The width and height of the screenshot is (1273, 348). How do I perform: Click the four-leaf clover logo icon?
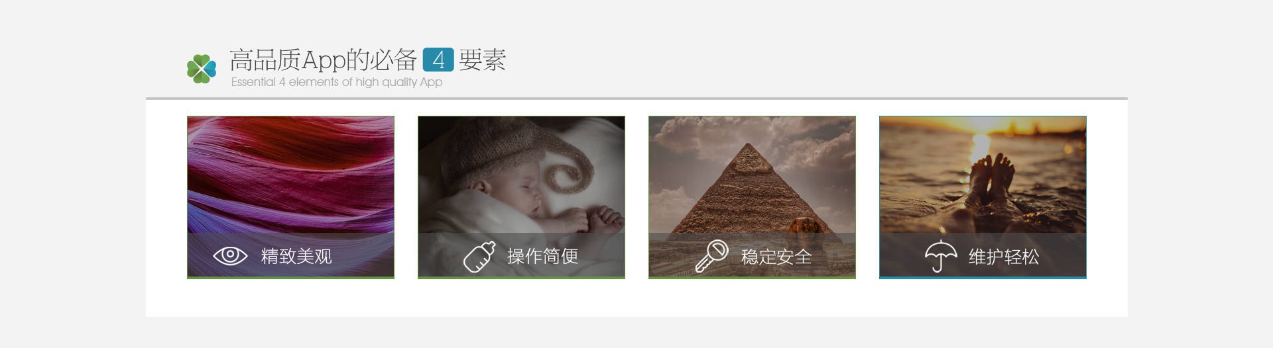(202, 69)
